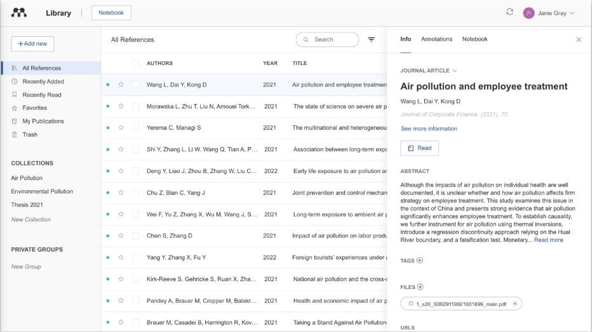Select the Shi Y, Zhang L row checkbox
The height and width of the screenshot is (332, 592).
(135, 149)
